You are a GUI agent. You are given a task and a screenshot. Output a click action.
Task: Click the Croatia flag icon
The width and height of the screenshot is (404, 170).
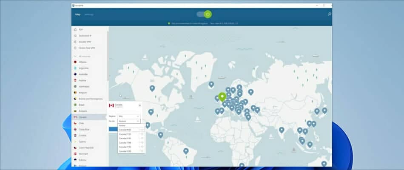(x=75, y=136)
